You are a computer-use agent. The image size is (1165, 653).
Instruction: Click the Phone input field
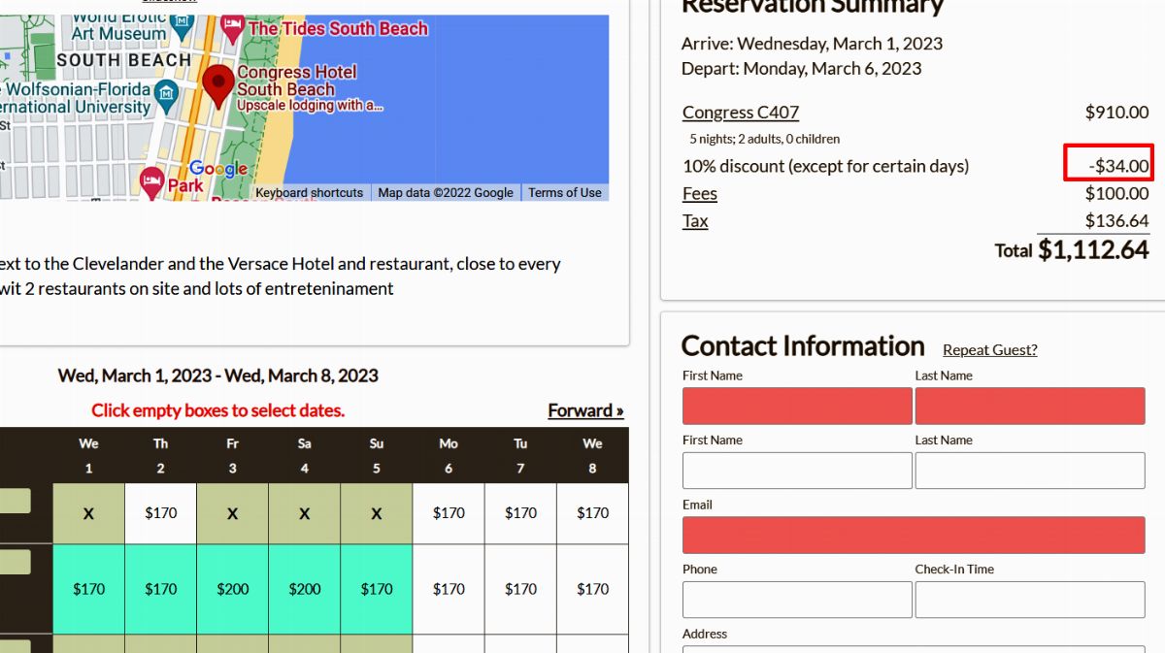tap(797, 600)
